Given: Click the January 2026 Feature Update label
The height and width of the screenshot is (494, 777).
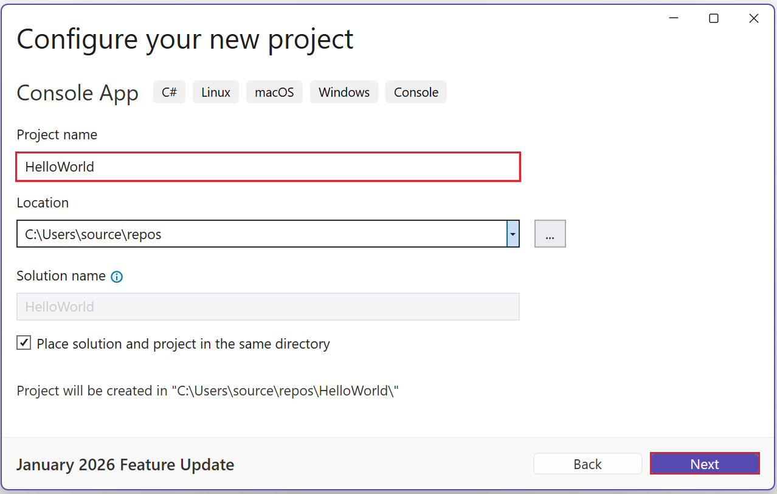Looking at the screenshot, I should pyautogui.click(x=125, y=464).
